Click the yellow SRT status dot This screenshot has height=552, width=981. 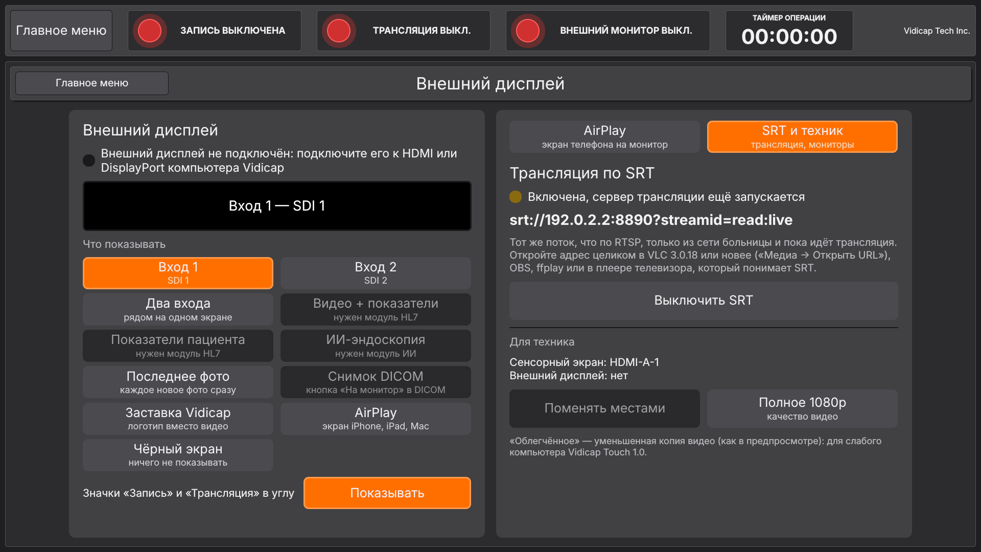516,197
